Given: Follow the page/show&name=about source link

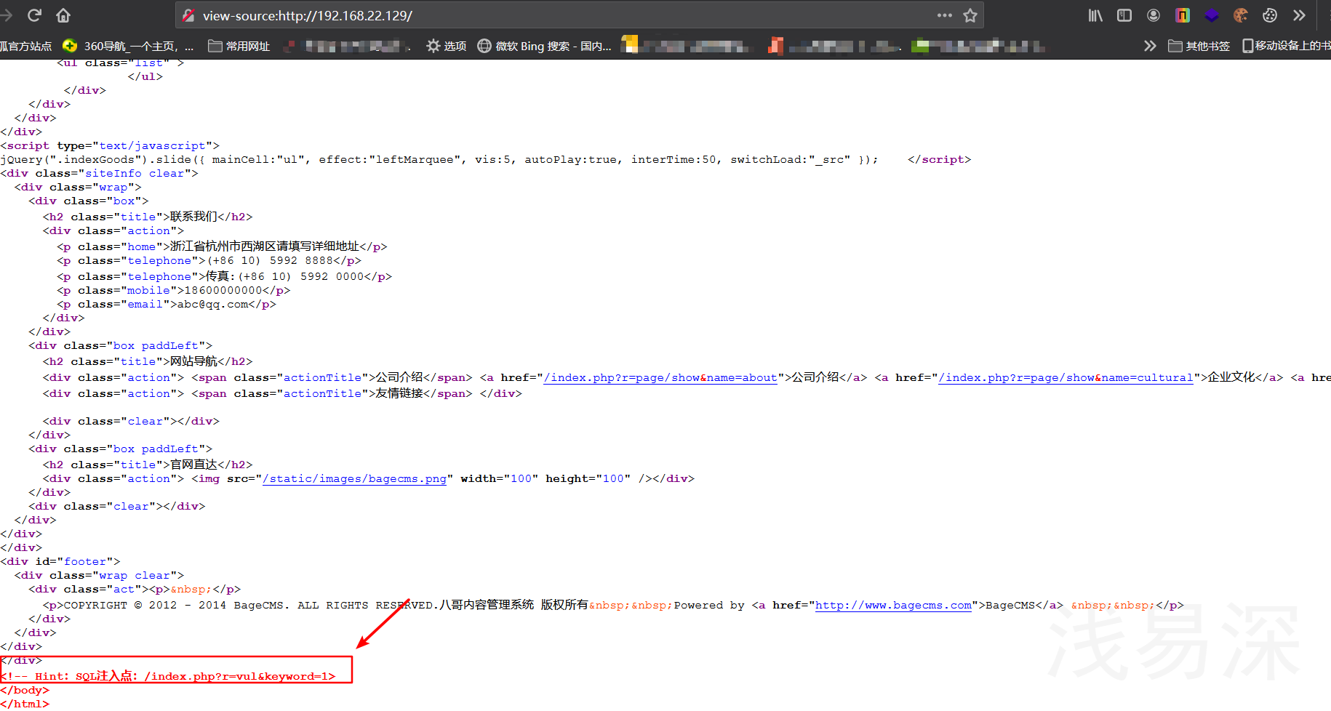Looking at the screenshot, I should point(660,377).
